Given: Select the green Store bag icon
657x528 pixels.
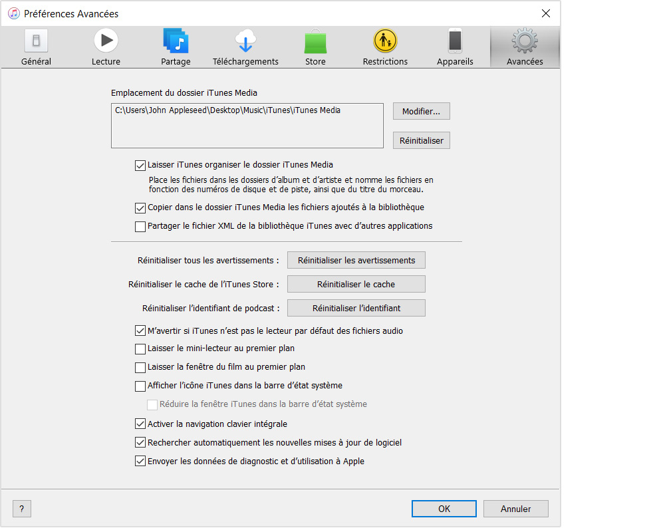Looking at the screenshot, I should (x=315, y=41).
